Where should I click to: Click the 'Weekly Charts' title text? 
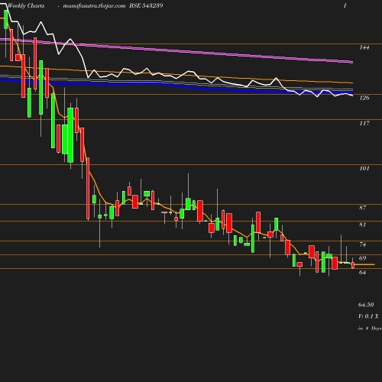pyautogui.click(x=26, y=5)
